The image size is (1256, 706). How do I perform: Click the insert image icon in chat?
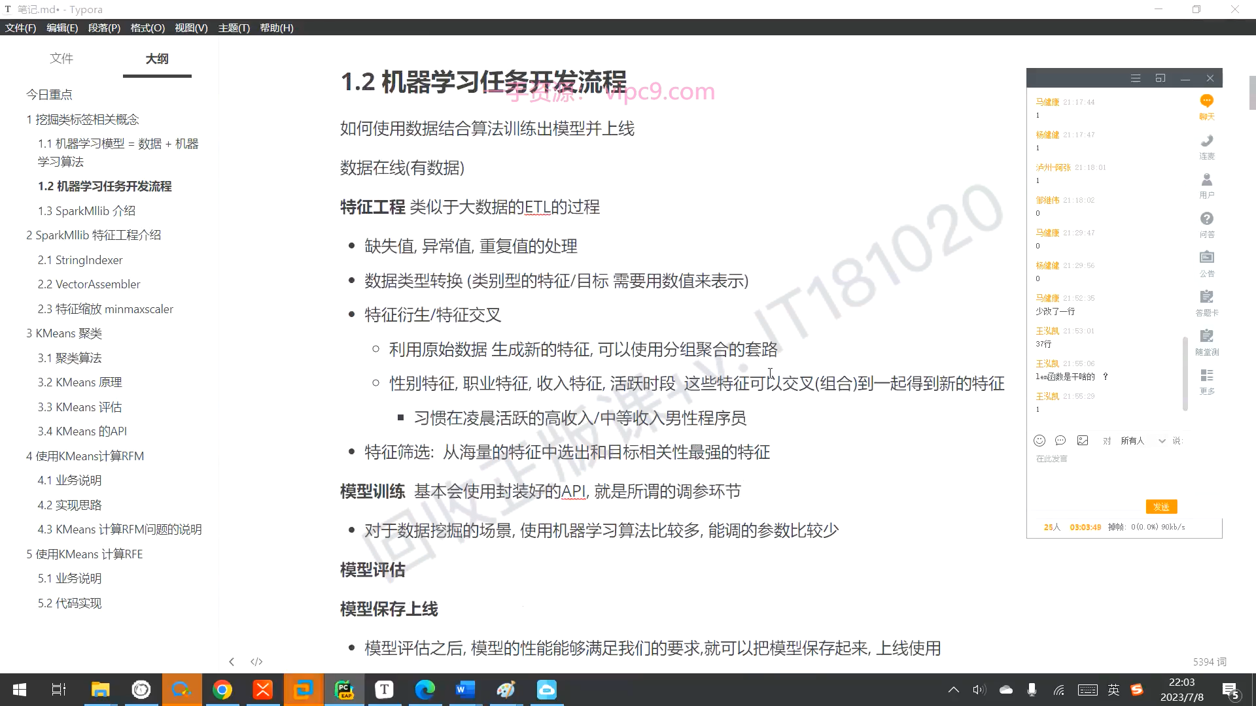(x=1083, y=441)
